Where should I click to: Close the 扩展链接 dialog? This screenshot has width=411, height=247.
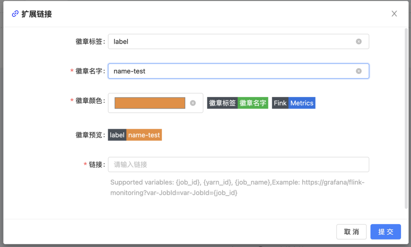click(394, 14)
